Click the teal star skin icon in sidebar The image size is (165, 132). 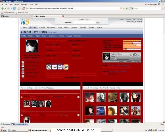[23, 69]
